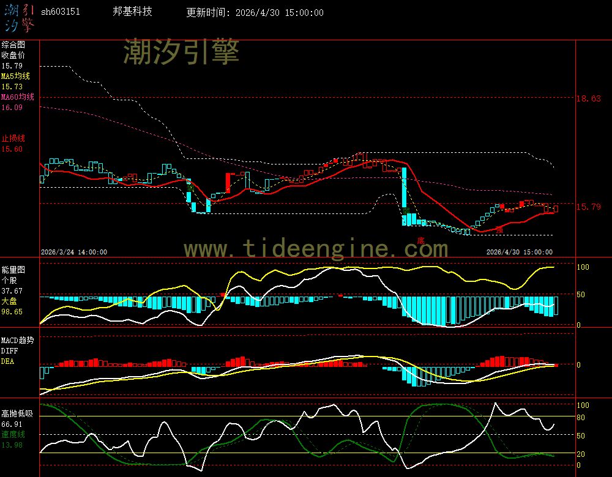Screen dimensions: 612x477
Task: Click the 100 axis label in 高抛低吸
Action: point(583,405)
